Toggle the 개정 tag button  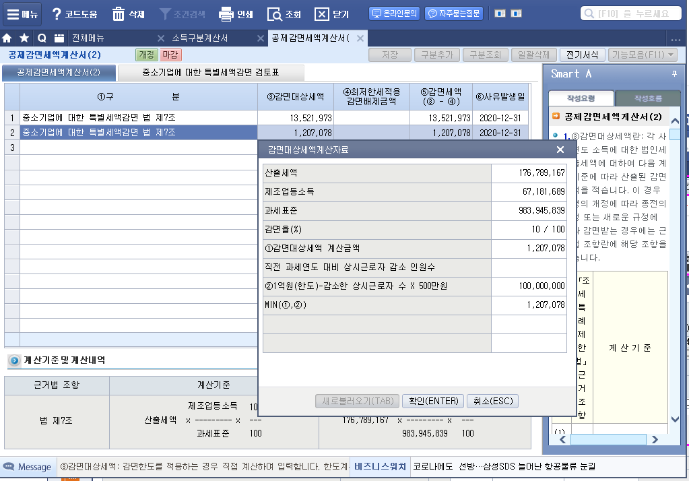[146, 55]
